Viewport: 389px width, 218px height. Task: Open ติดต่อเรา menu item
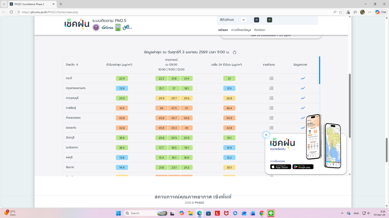(260, 30)
